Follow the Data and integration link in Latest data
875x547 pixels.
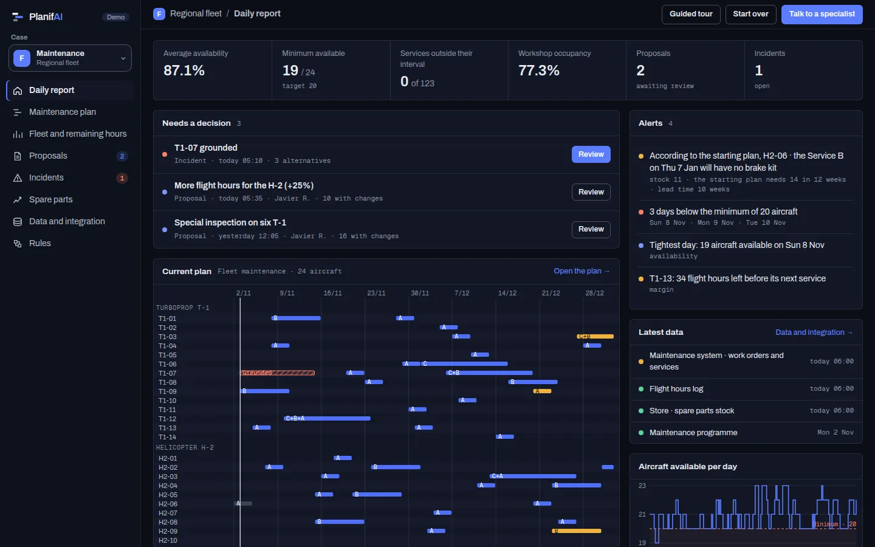click(x=814, y=332)
